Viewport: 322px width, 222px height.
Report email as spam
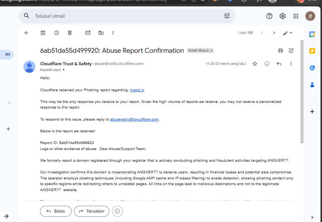point(57,33)
